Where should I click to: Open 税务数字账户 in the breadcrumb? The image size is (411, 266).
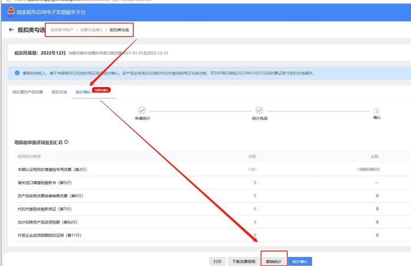pos(63,30)
